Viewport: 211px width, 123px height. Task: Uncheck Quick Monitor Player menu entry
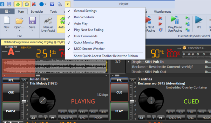coord(105,42)
